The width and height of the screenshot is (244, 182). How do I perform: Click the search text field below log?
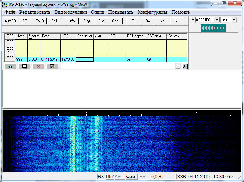pos(118,66)
